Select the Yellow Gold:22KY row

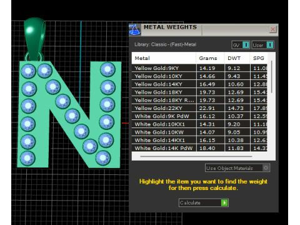click(199, 108)
